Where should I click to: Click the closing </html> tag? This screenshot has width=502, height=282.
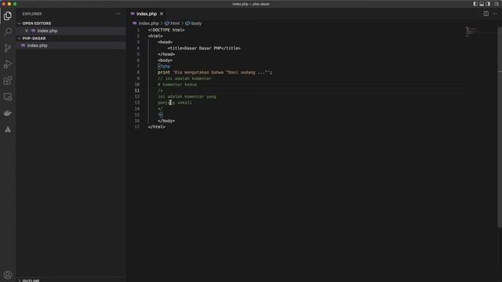pos(157,127)
